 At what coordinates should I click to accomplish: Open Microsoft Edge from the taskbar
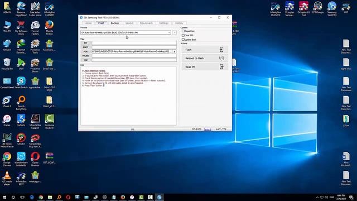pos(32,197)
